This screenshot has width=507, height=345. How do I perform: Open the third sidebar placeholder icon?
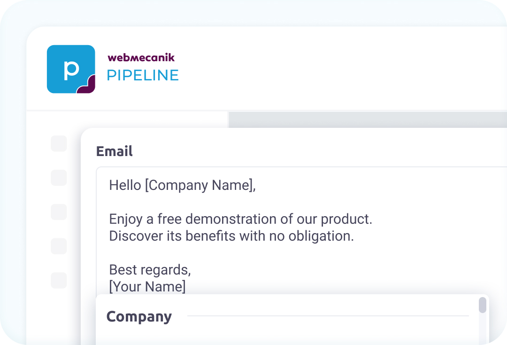[x=59, y=212]
